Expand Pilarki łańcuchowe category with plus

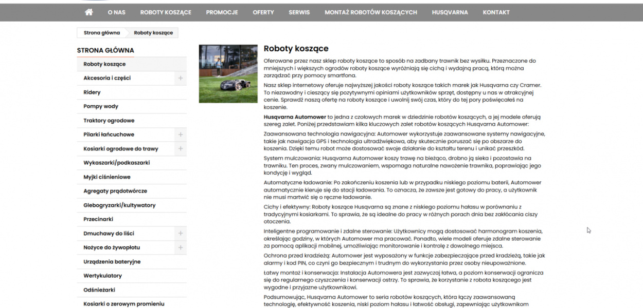click(x=181, y=134)
